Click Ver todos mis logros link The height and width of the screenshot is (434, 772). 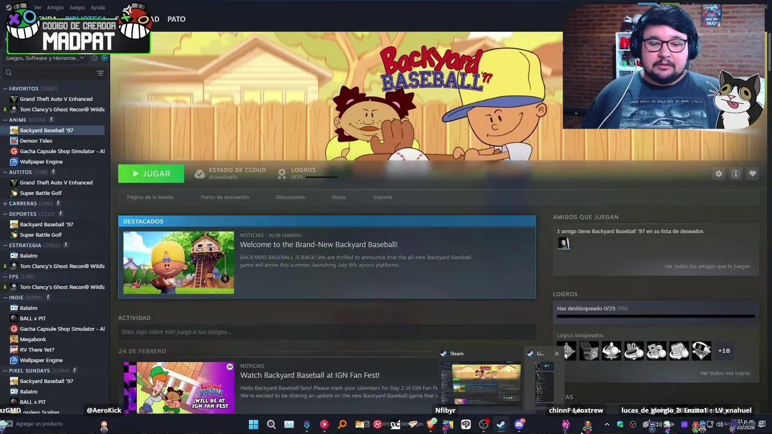[725, 373]
